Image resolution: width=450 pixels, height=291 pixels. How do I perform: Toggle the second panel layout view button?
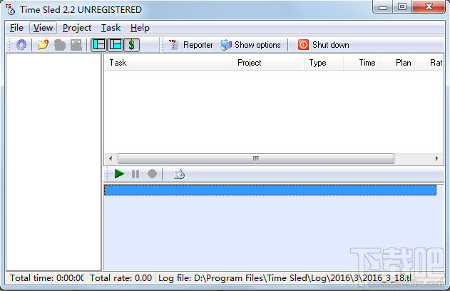point(116,45)
